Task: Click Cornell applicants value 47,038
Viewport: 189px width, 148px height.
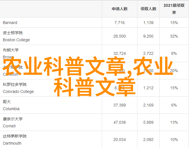Action: pos(120,122)
